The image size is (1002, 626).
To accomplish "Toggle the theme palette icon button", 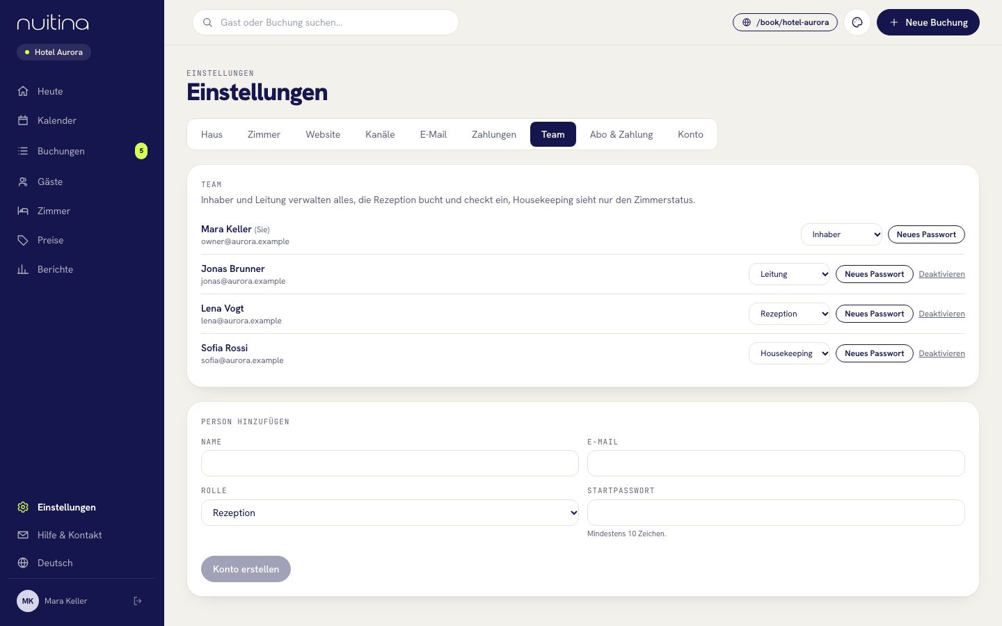I will [857, 22].
